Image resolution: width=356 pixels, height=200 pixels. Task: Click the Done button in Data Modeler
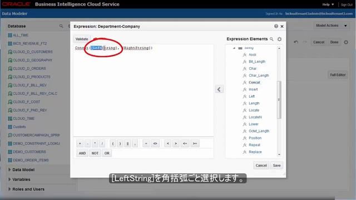click(334, 42)
